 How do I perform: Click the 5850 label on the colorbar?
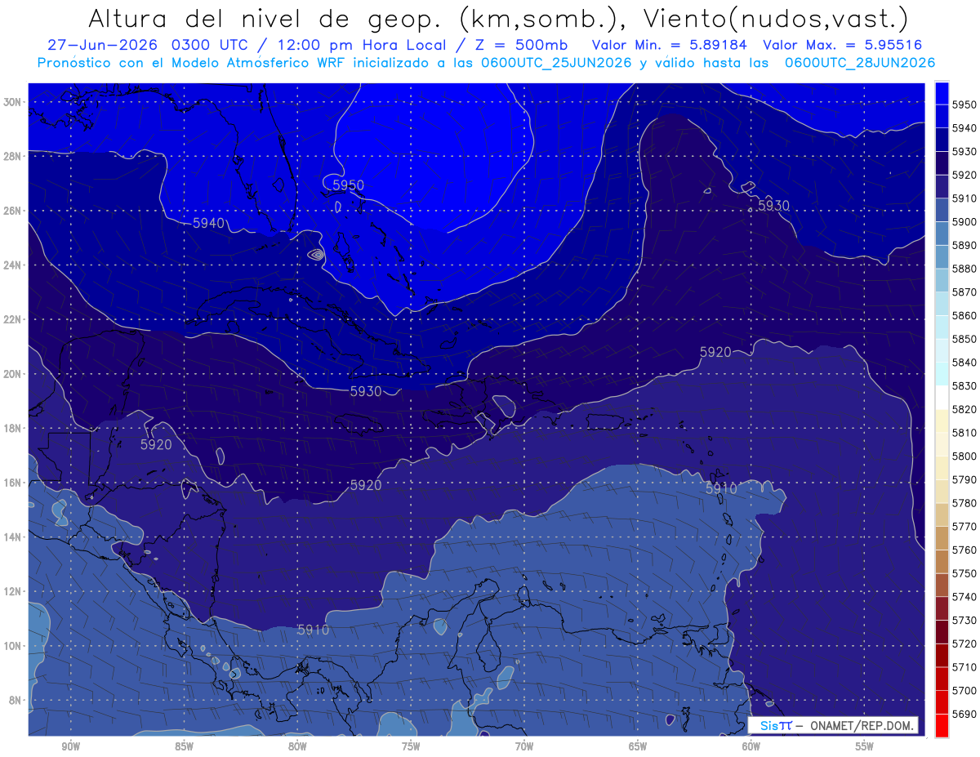coord(964,339)
